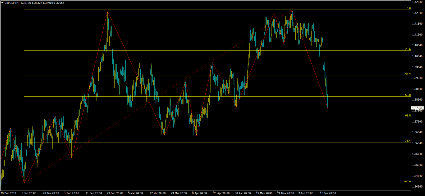The image size is (425, 196).
Task: Select the 50.0 Fibonacci level label
Action: tap(408, 95)
